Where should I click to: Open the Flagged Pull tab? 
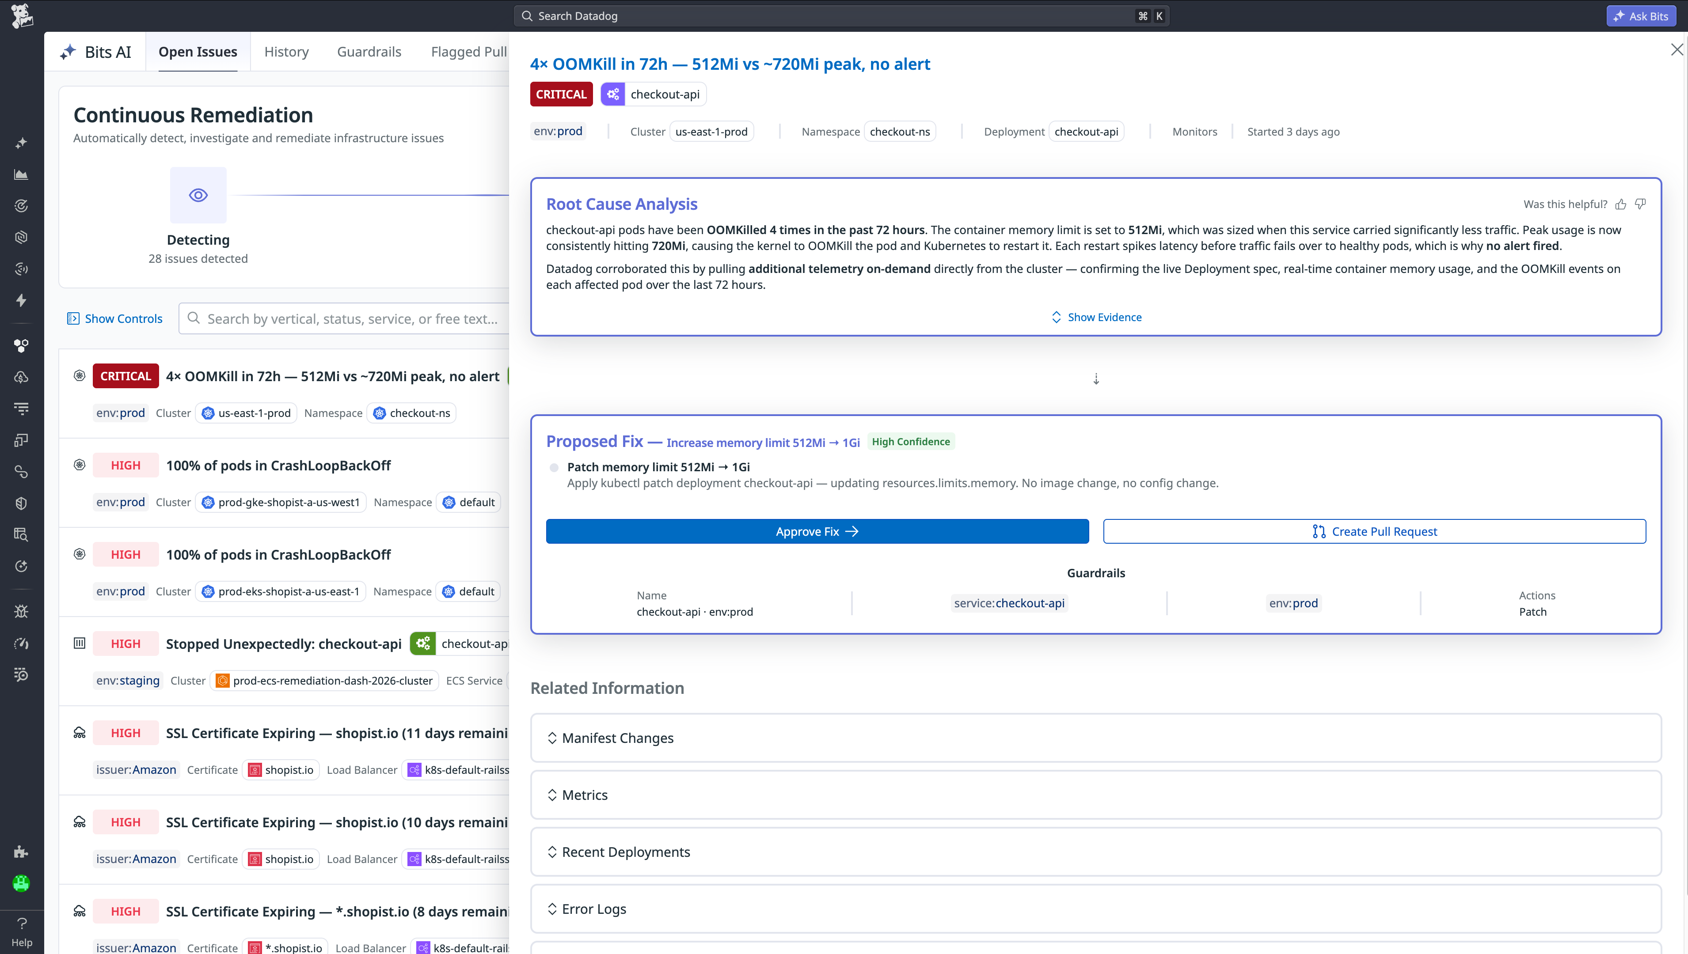pos(469,52)
